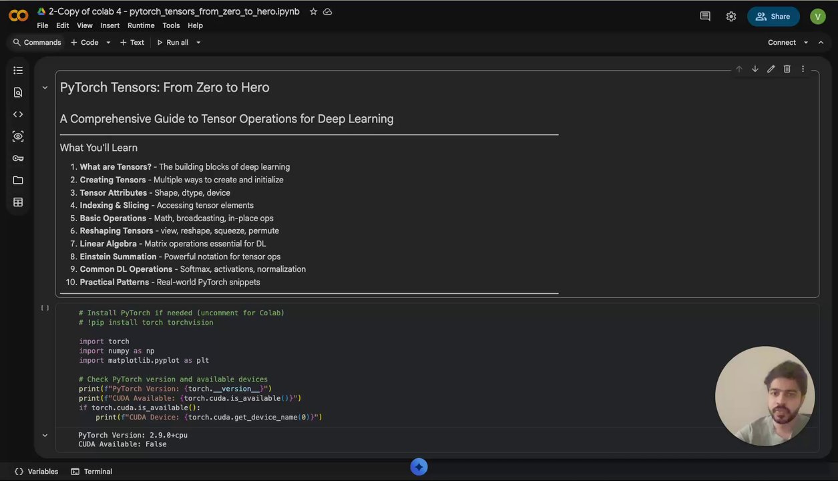
Task: Check the cloud save status icon
Action: pos(327,11)
